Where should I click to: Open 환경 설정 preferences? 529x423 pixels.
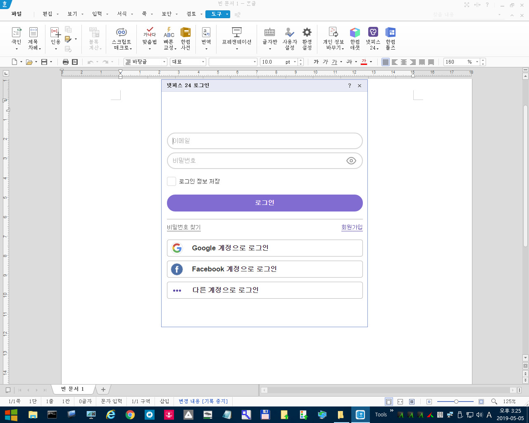coord(307,38)
